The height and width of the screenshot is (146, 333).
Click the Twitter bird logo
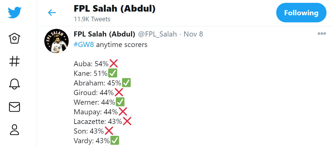(15, 13)
